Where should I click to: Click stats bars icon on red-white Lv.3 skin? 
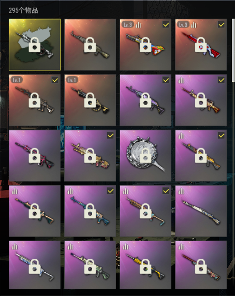click(194, 25)
